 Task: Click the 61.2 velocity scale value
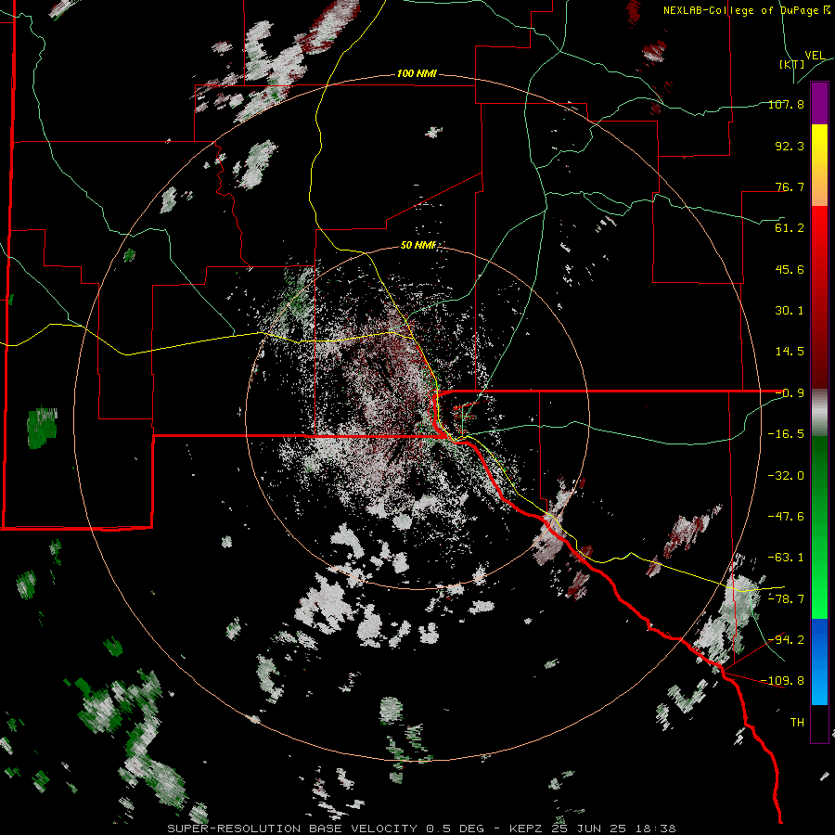point(790,228)
